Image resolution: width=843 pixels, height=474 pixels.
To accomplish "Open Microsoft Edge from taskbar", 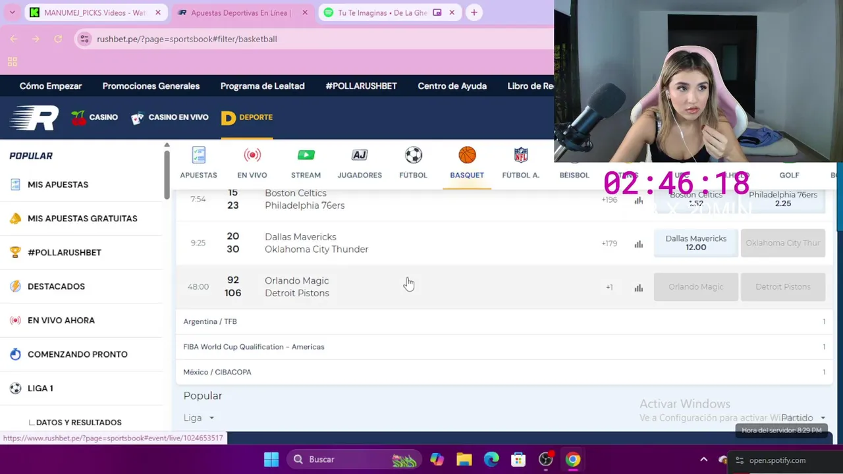I will (491, 460).
